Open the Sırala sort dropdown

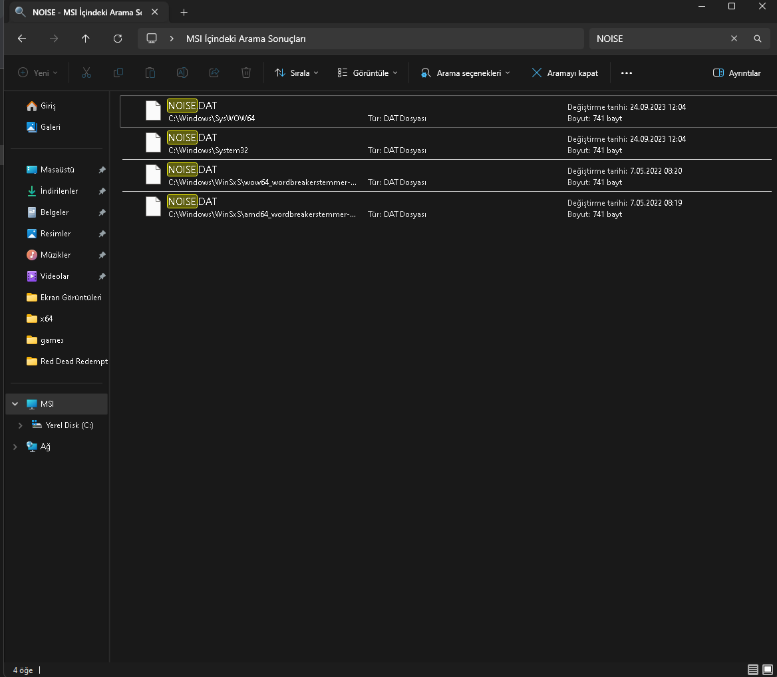click(297, 73)
